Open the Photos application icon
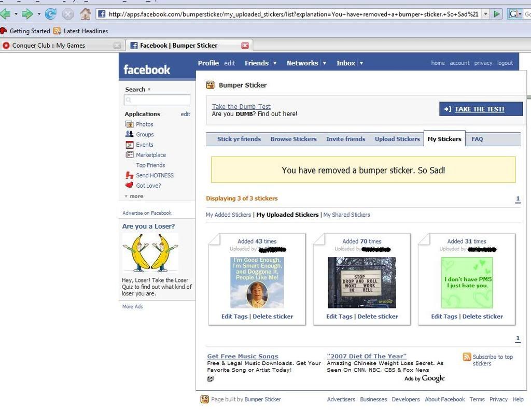The image size is (531, 410). click(x=130, y=124)
